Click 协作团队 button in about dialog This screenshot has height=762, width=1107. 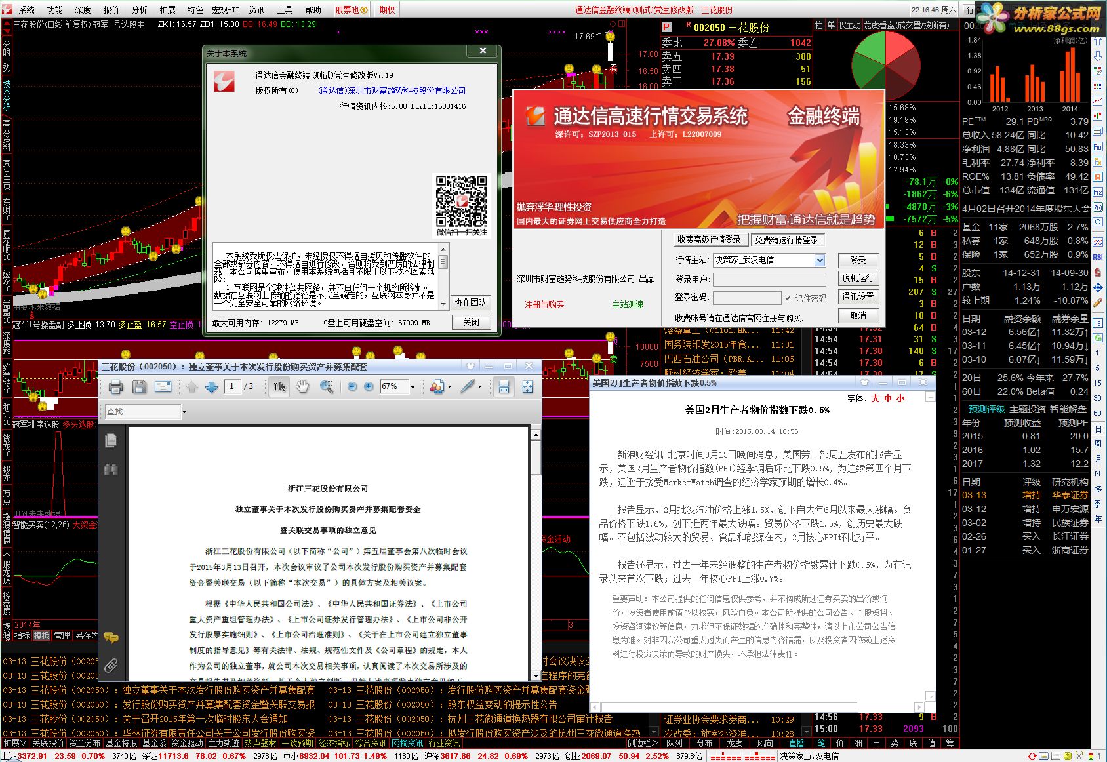pyautogui.click(x=470, y=302)
